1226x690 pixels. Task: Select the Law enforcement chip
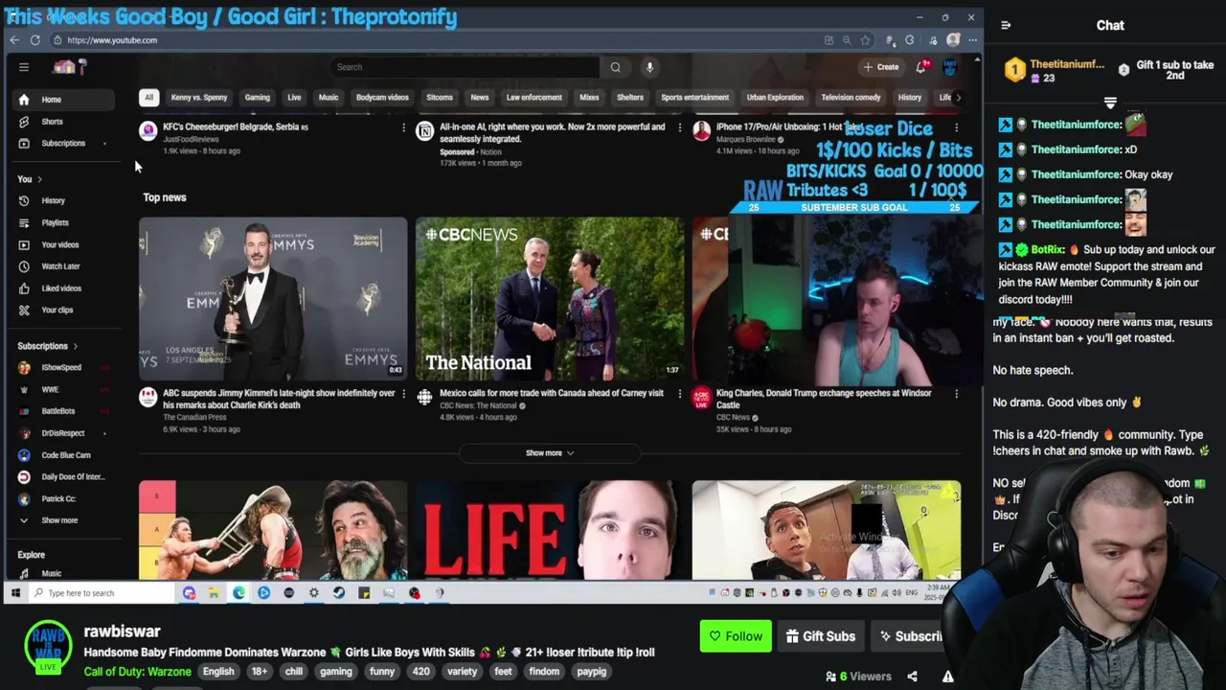[x=534, y=97]
